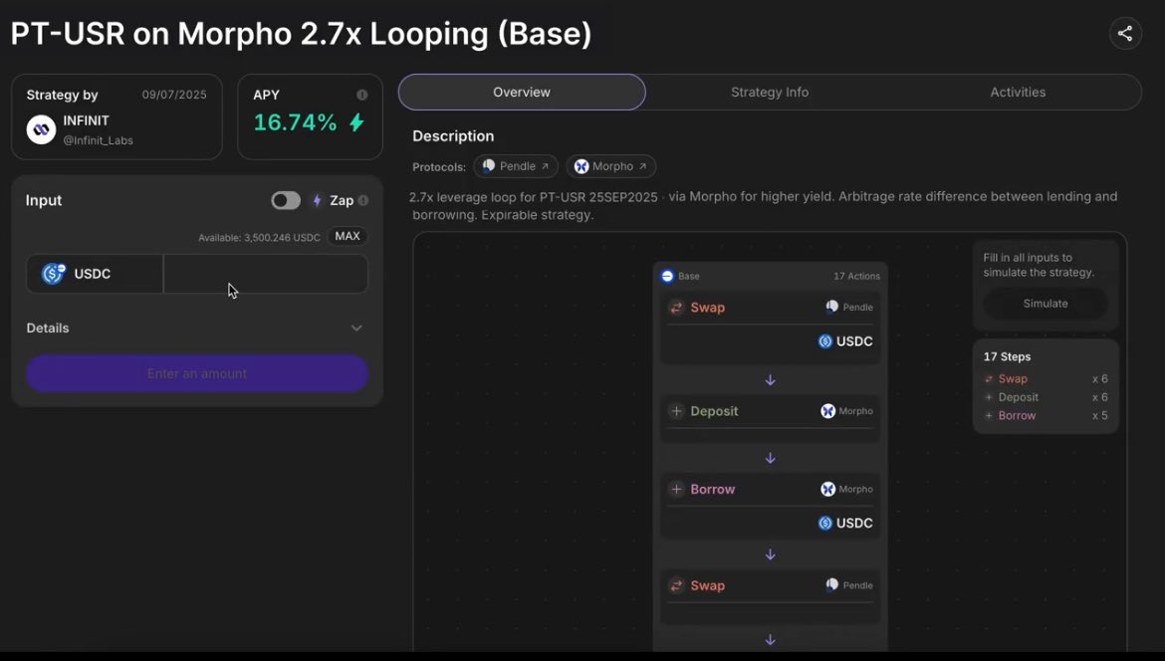Click the Borrow plus icon in 17 Steps summary
1165x661 pixels.
(x=988, y=416)
